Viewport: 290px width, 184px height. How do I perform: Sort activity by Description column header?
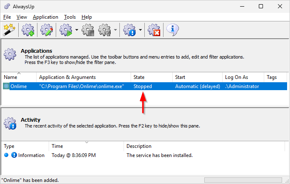click(x=204, y=146)
